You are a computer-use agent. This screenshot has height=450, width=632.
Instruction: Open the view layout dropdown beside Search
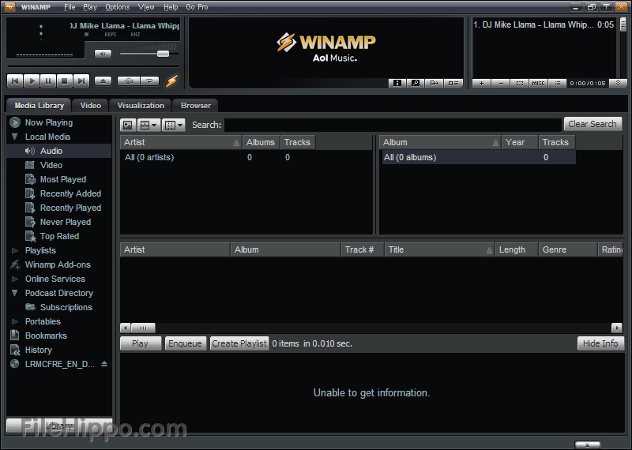click(149, 125)
